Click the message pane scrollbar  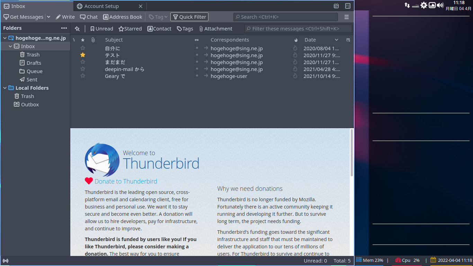pyautogui.click(x=352, y=152)
